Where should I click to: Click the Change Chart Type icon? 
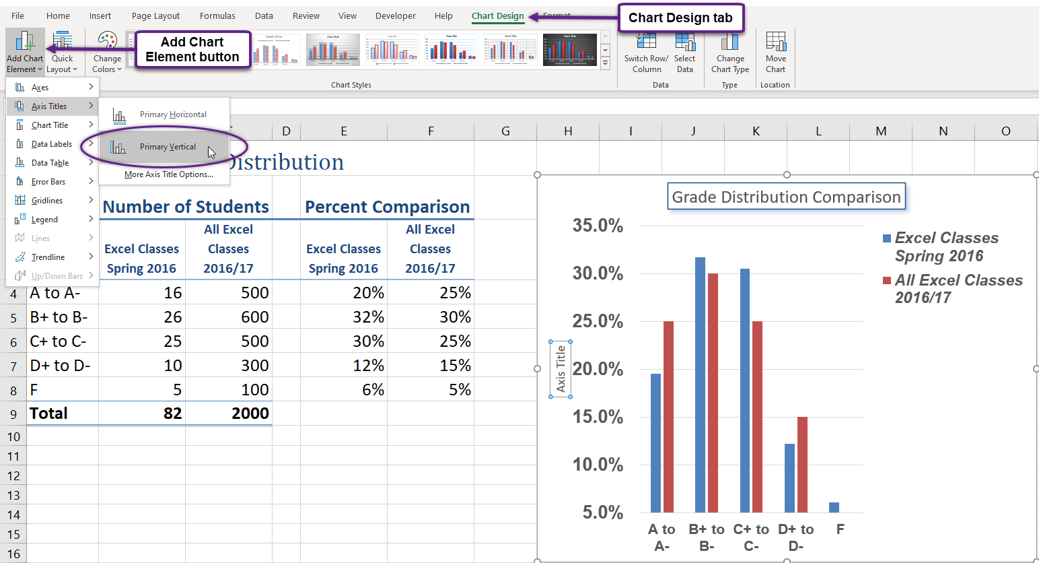pyautogui.click(x=730, y=41)
